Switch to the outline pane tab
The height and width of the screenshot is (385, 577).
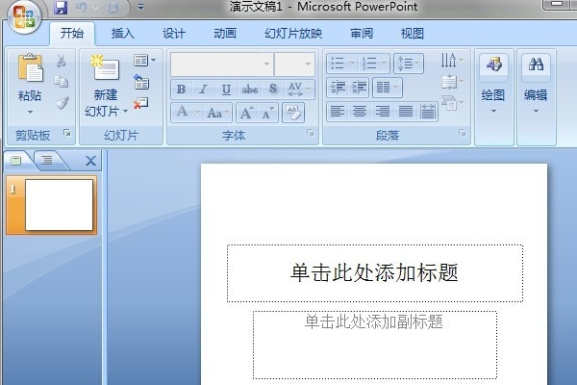[47, 160]
